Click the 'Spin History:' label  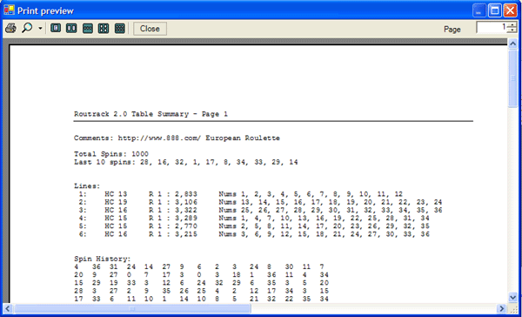coord(102,259)
